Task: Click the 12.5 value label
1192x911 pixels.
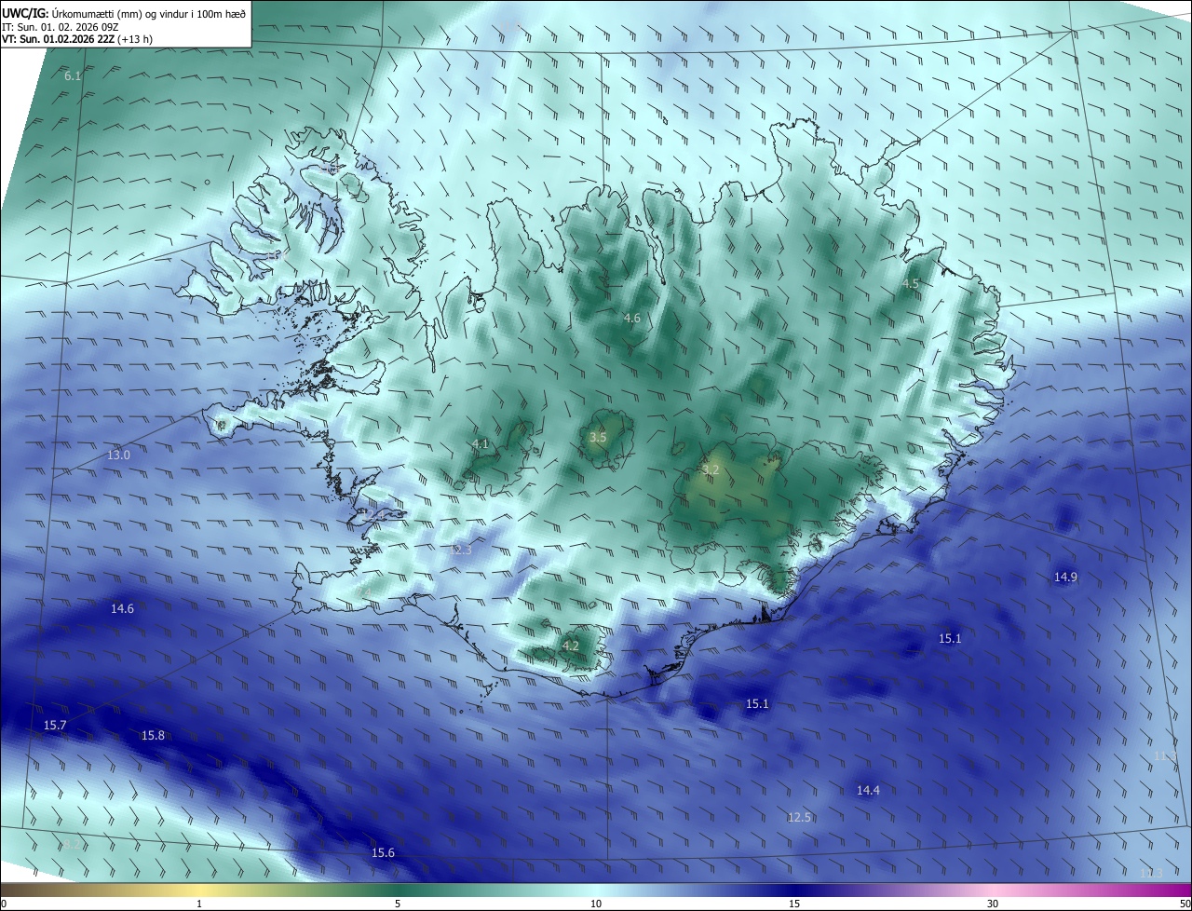Action: tap(799, 818)
